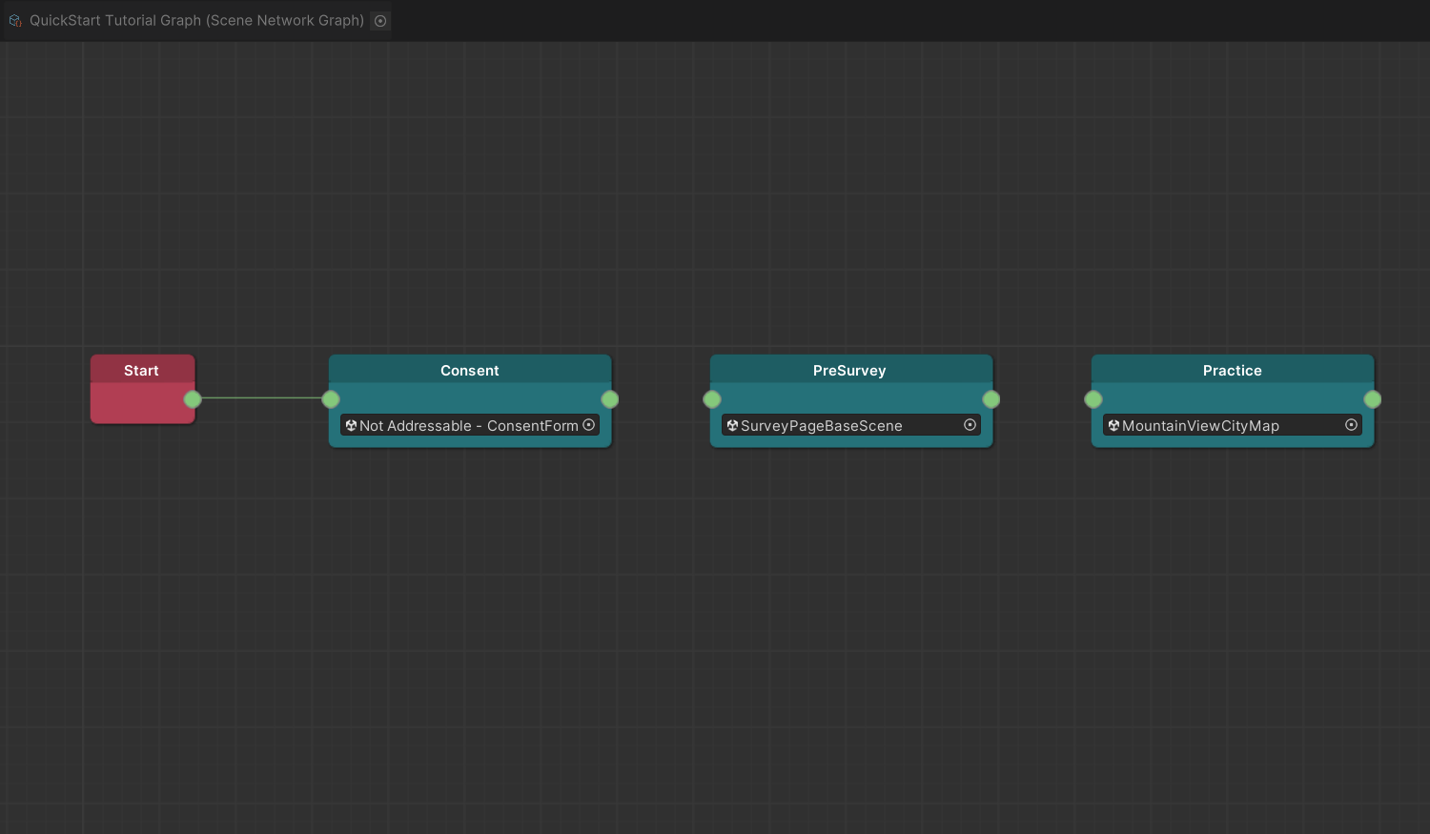
Task: Click the MountainViewCityMap scene field
Action: tap(1233, 425)
